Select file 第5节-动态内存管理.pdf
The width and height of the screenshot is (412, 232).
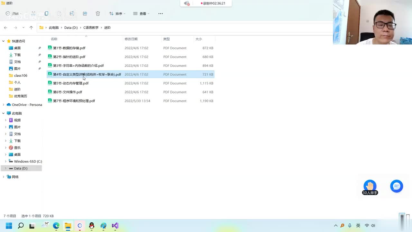131,83
